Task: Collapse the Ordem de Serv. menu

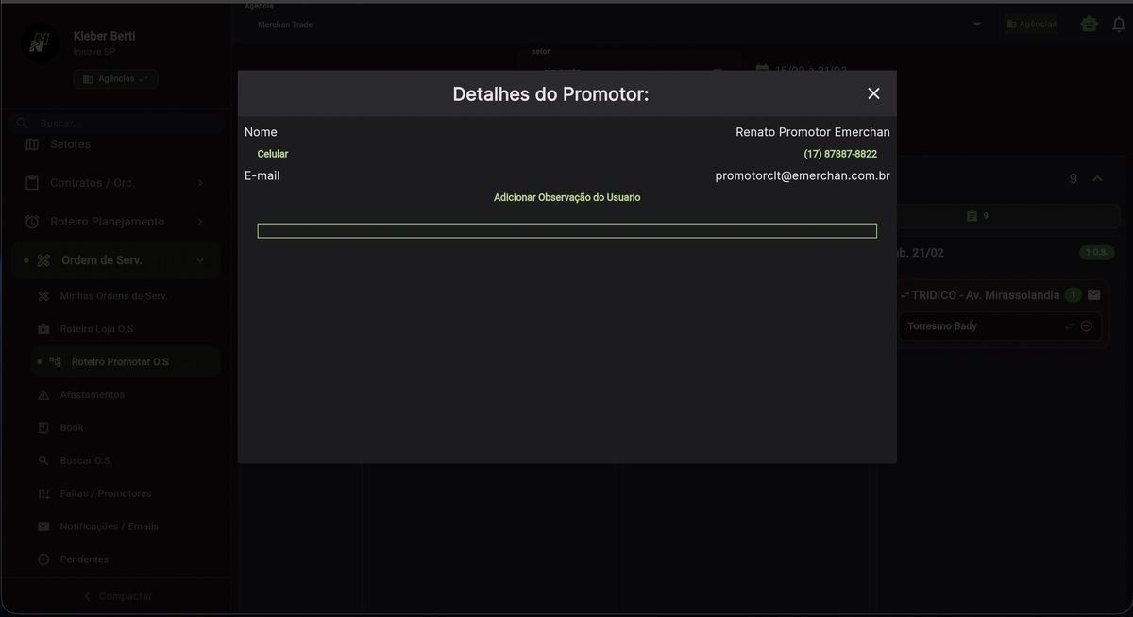Action: click(x=199, y=260)
